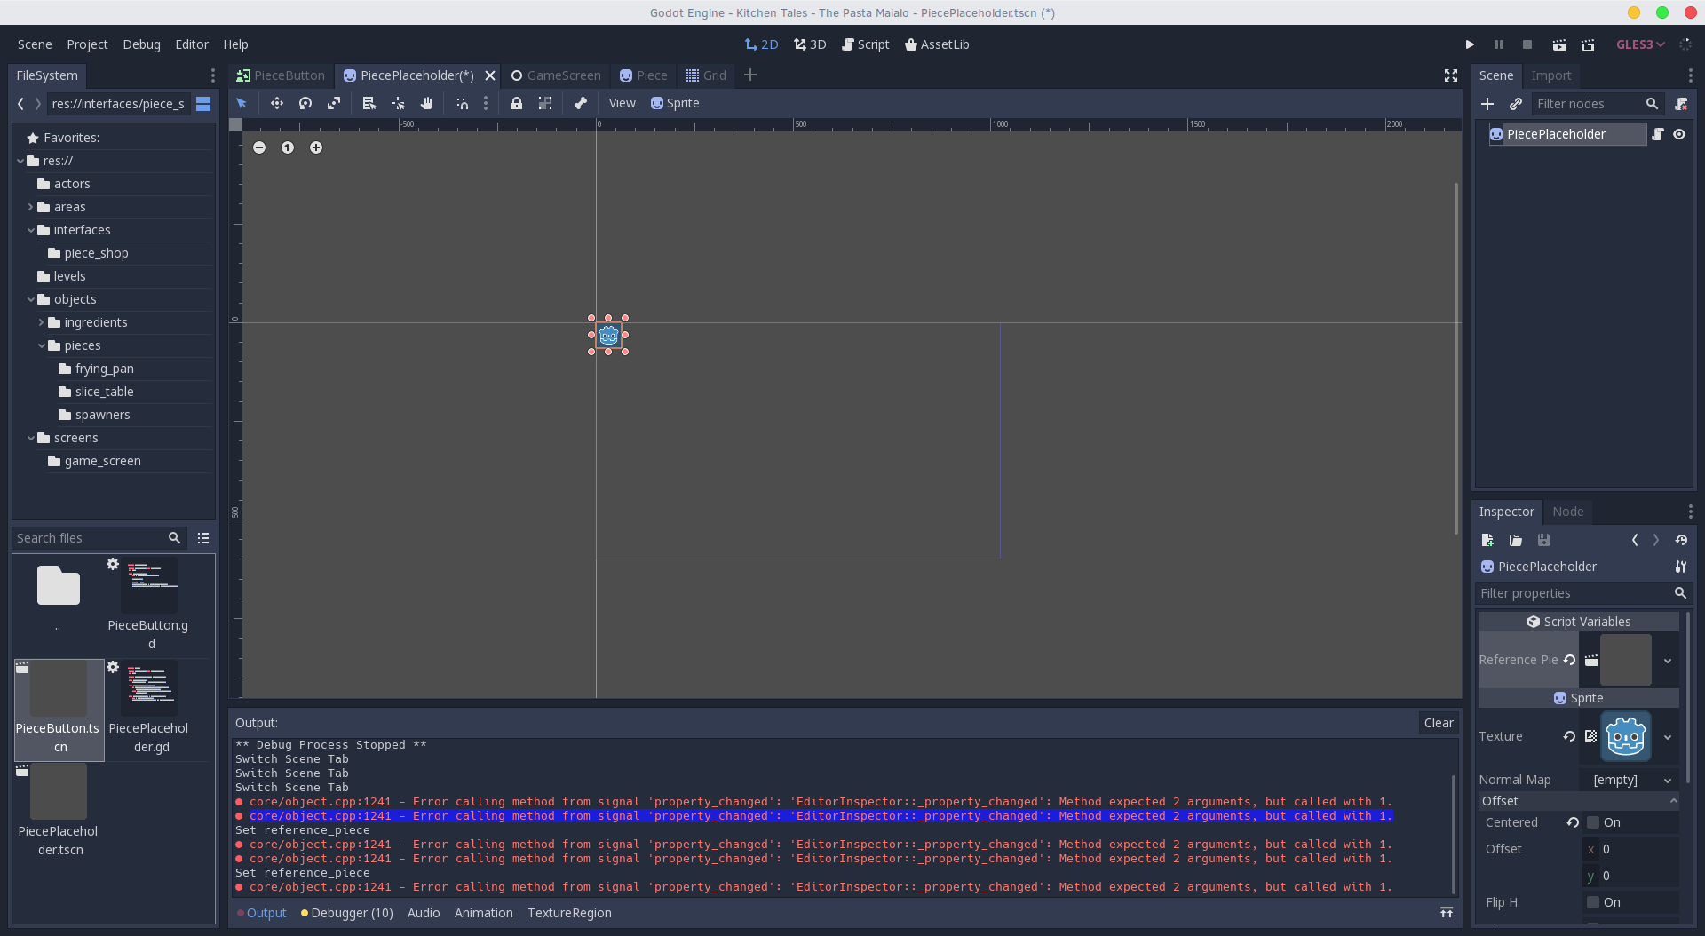Instance a child scene via link icon

pos(1517,104)
